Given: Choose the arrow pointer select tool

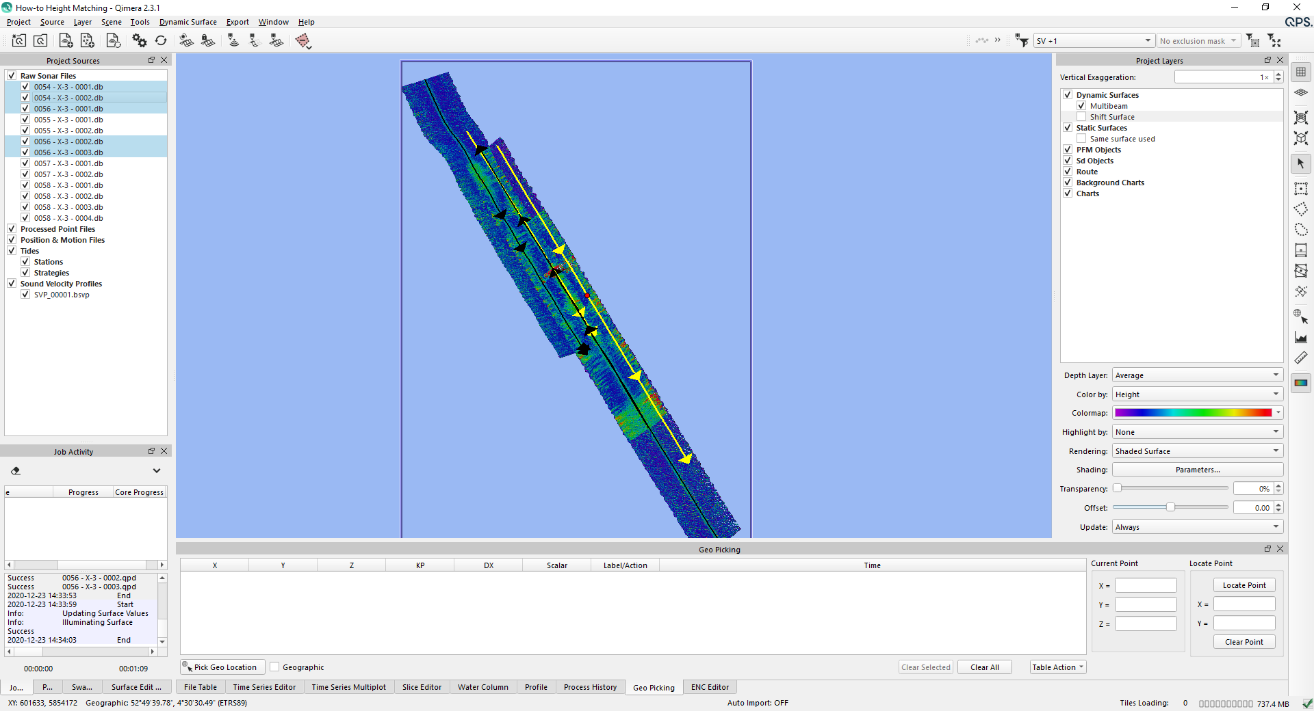Looking at the screenshot, I should tap(1301, 164).
